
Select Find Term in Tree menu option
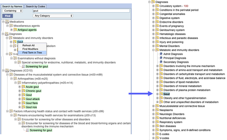point(32,52)
